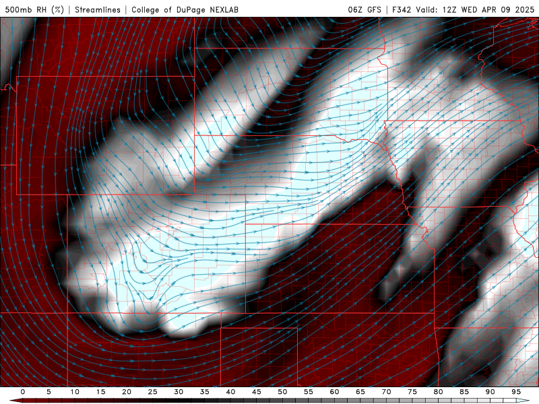539x404 pixels.
Task: Click the '10' value on the color scale
Action: 75,392
